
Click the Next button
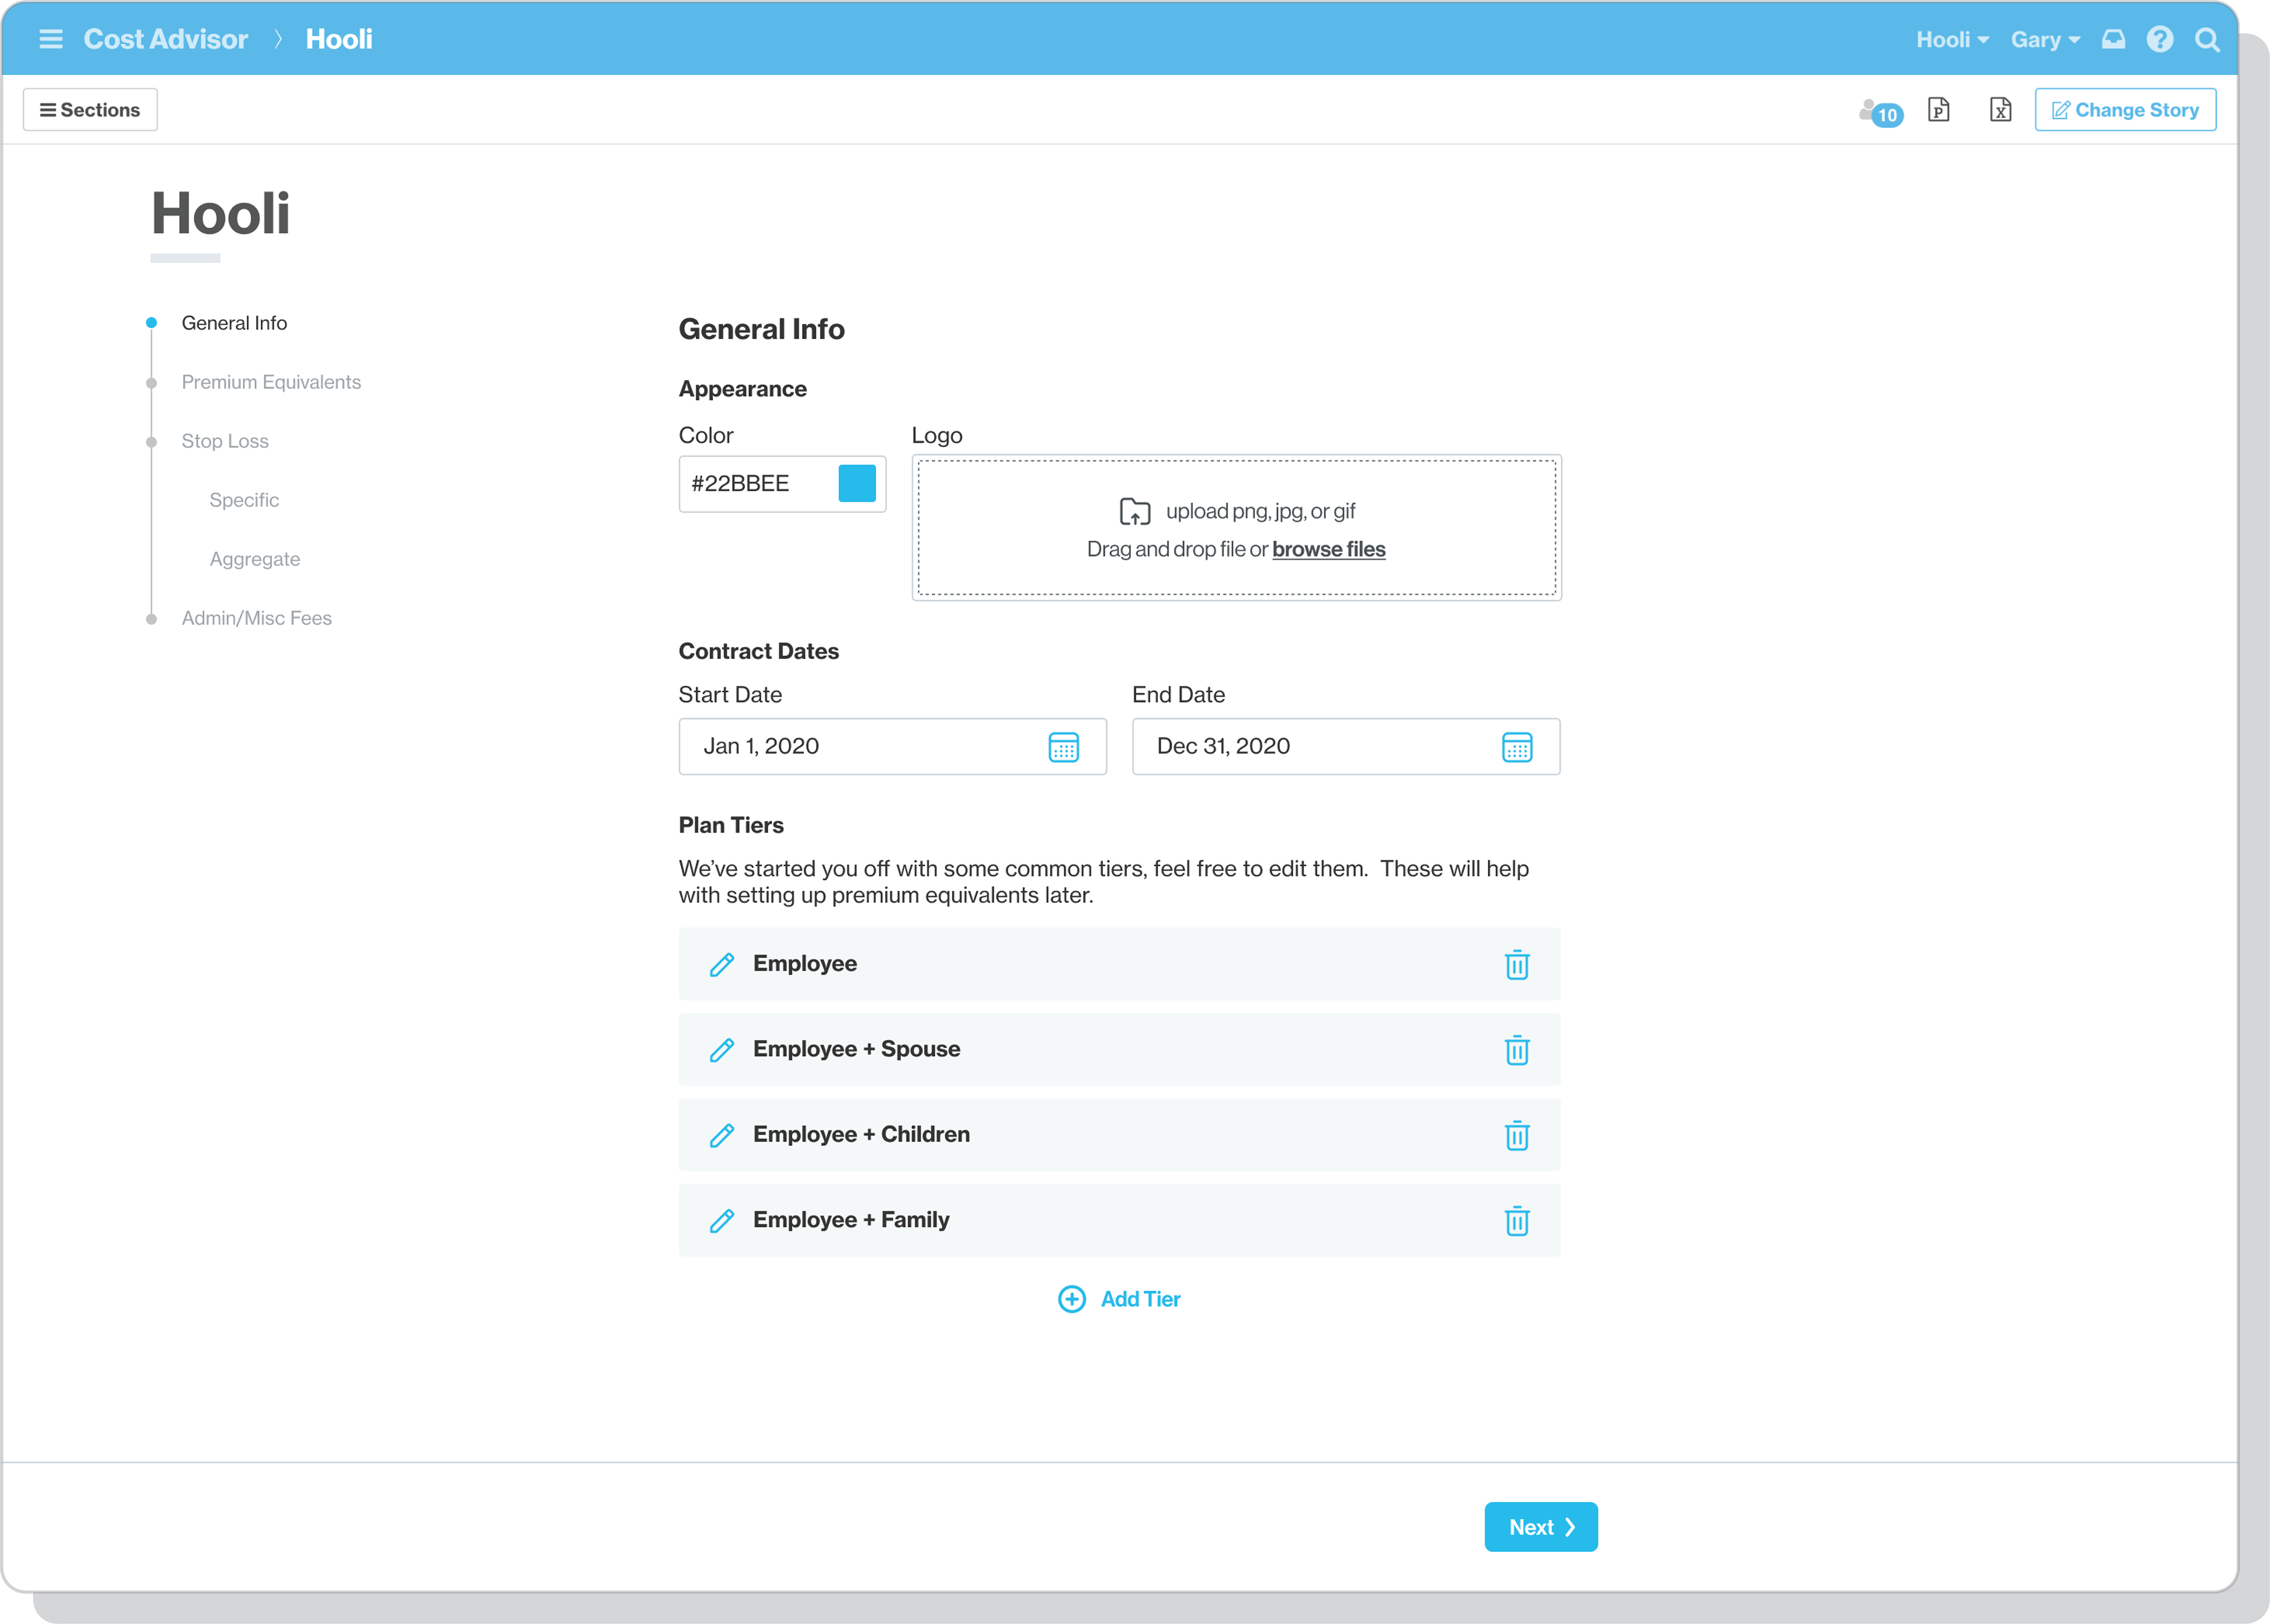[x=1540, y=1527]
